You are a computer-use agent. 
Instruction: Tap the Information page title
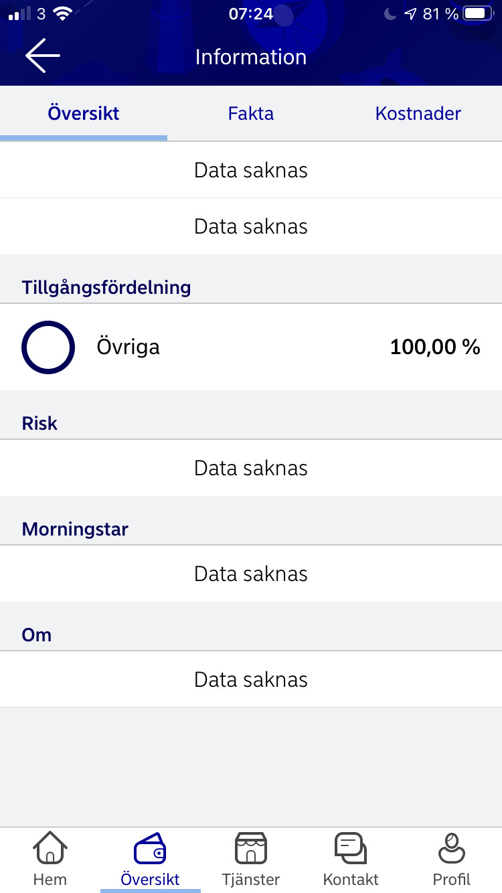point(251,57)
